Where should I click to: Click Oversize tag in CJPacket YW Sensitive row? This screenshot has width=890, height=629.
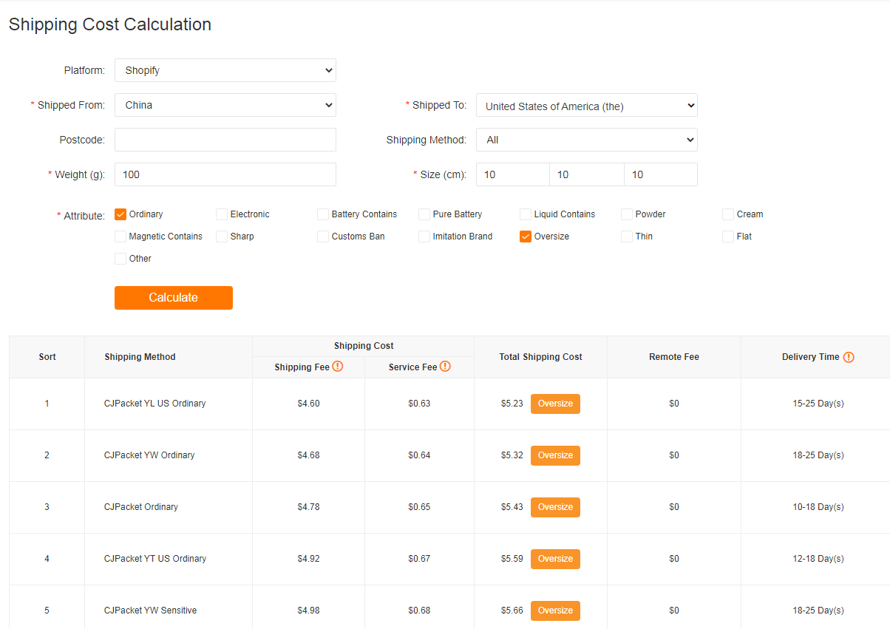click(555, 611)
